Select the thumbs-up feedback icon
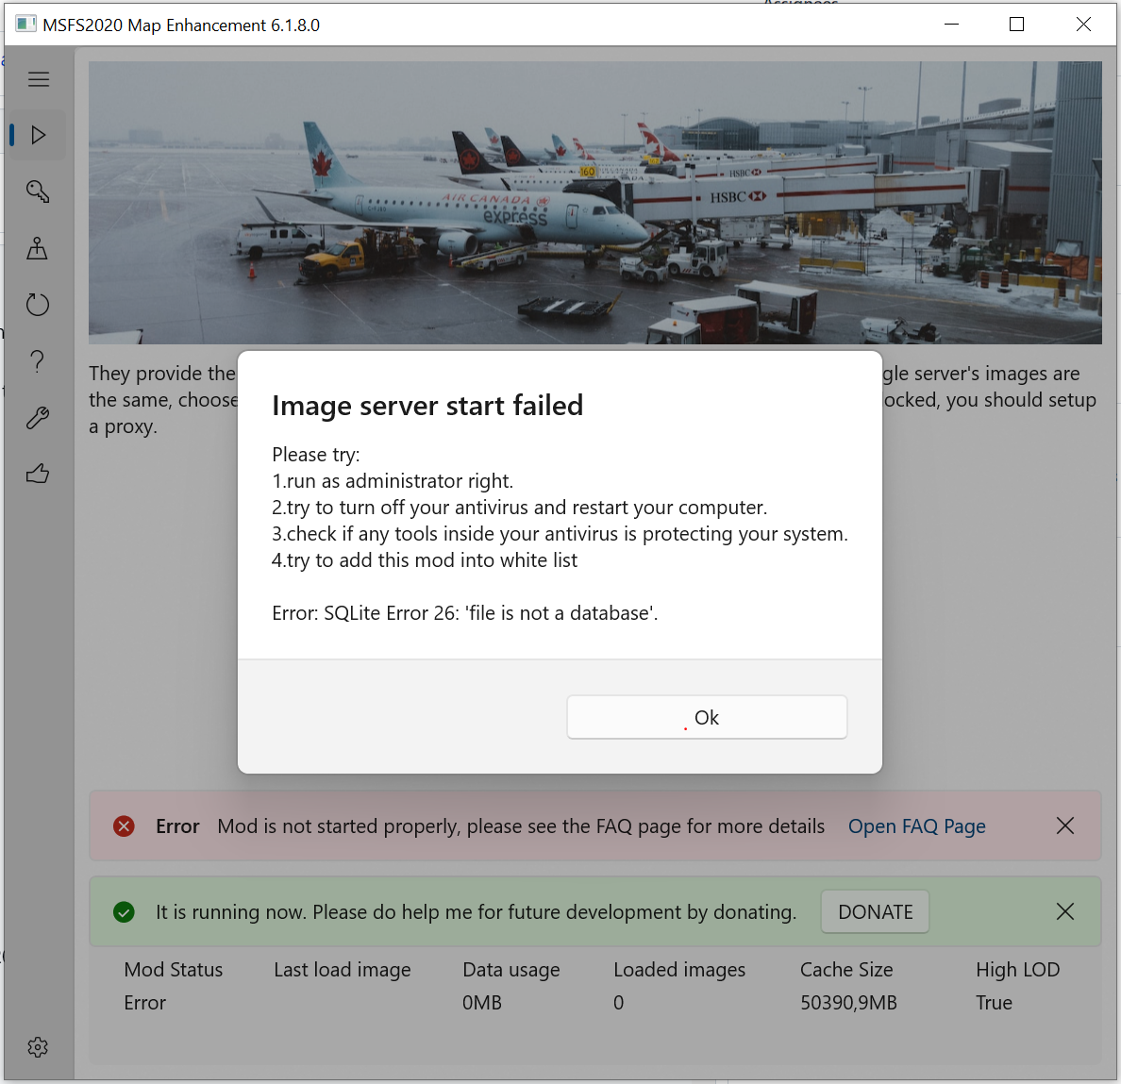1121x1084 pixels. (x=38, y=473)
